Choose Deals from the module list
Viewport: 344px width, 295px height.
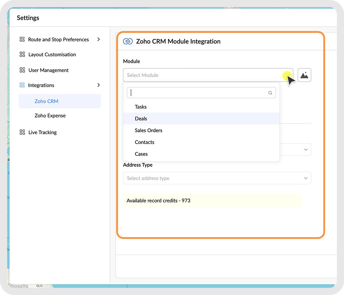141,119
